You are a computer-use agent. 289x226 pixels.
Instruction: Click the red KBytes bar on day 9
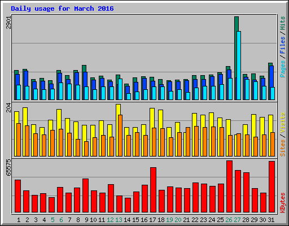coord(85,195)
